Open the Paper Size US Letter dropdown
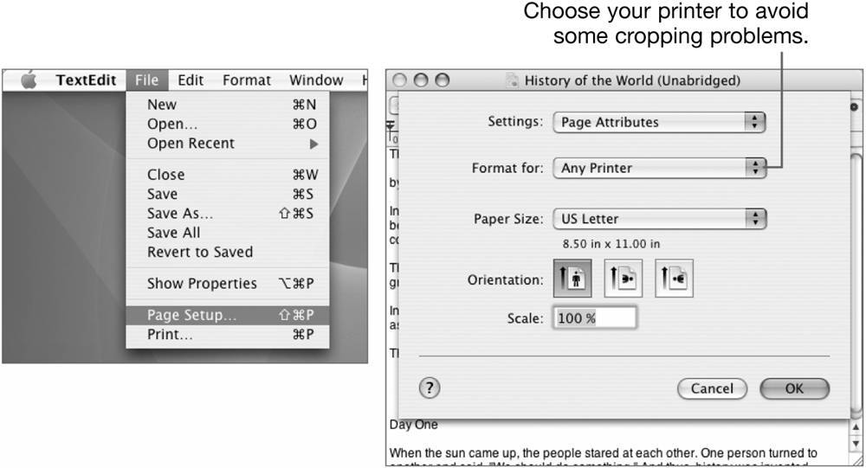Image resolution: width=866 pixels, height=468 pixels. tap(659, 219)
